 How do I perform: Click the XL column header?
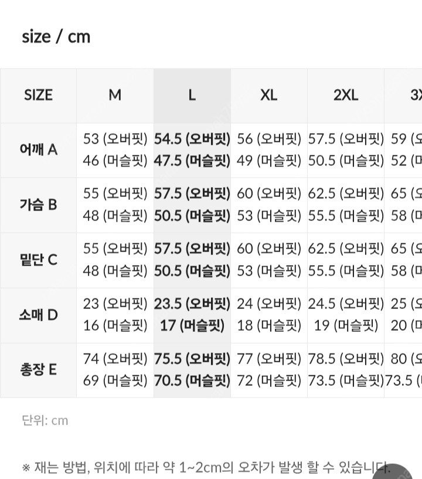pyautogui.click(x=268, y=95)
